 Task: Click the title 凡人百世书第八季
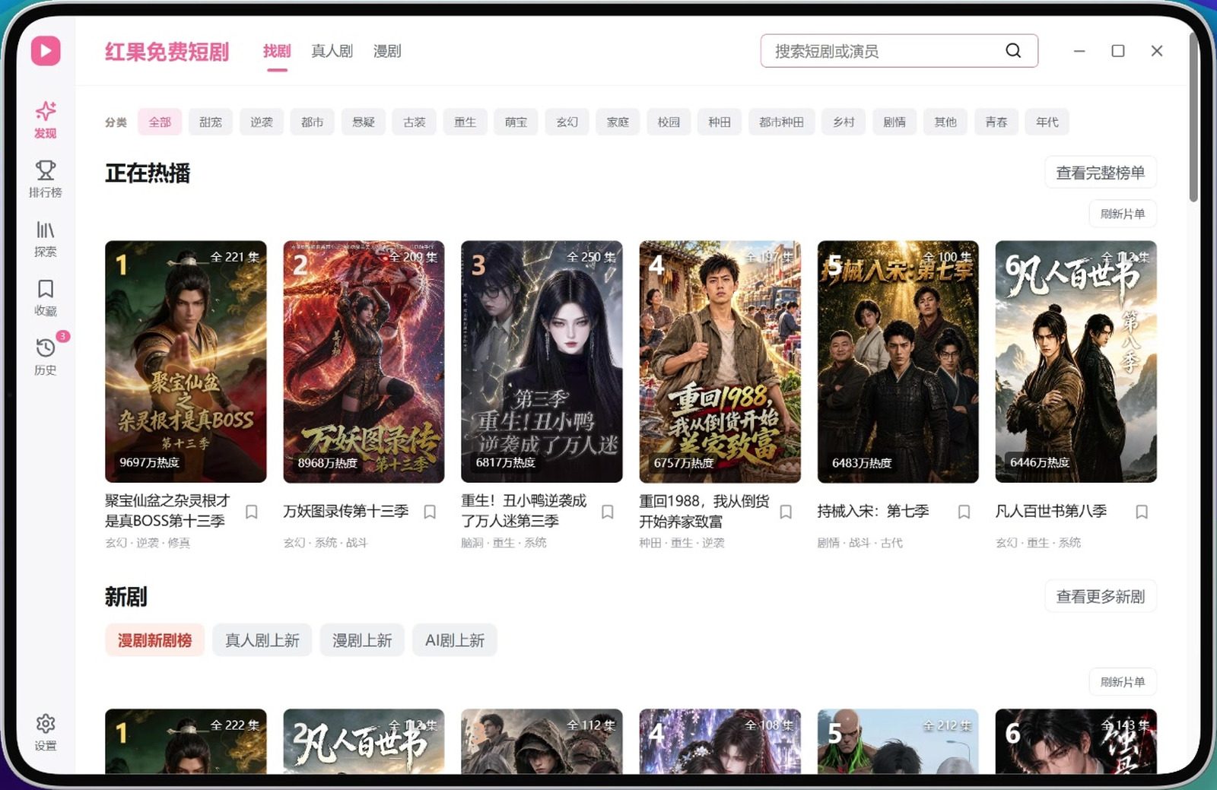point(1051,511)
